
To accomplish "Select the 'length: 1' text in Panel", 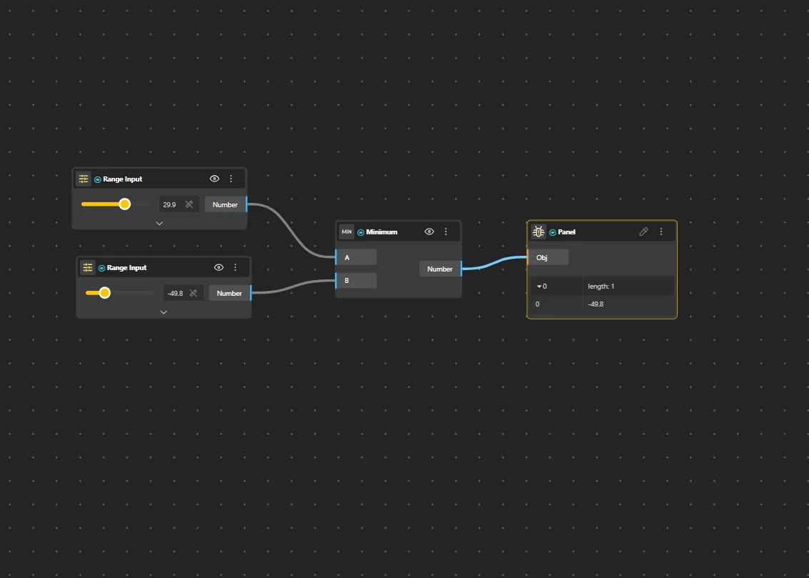I will pos(601,286).
